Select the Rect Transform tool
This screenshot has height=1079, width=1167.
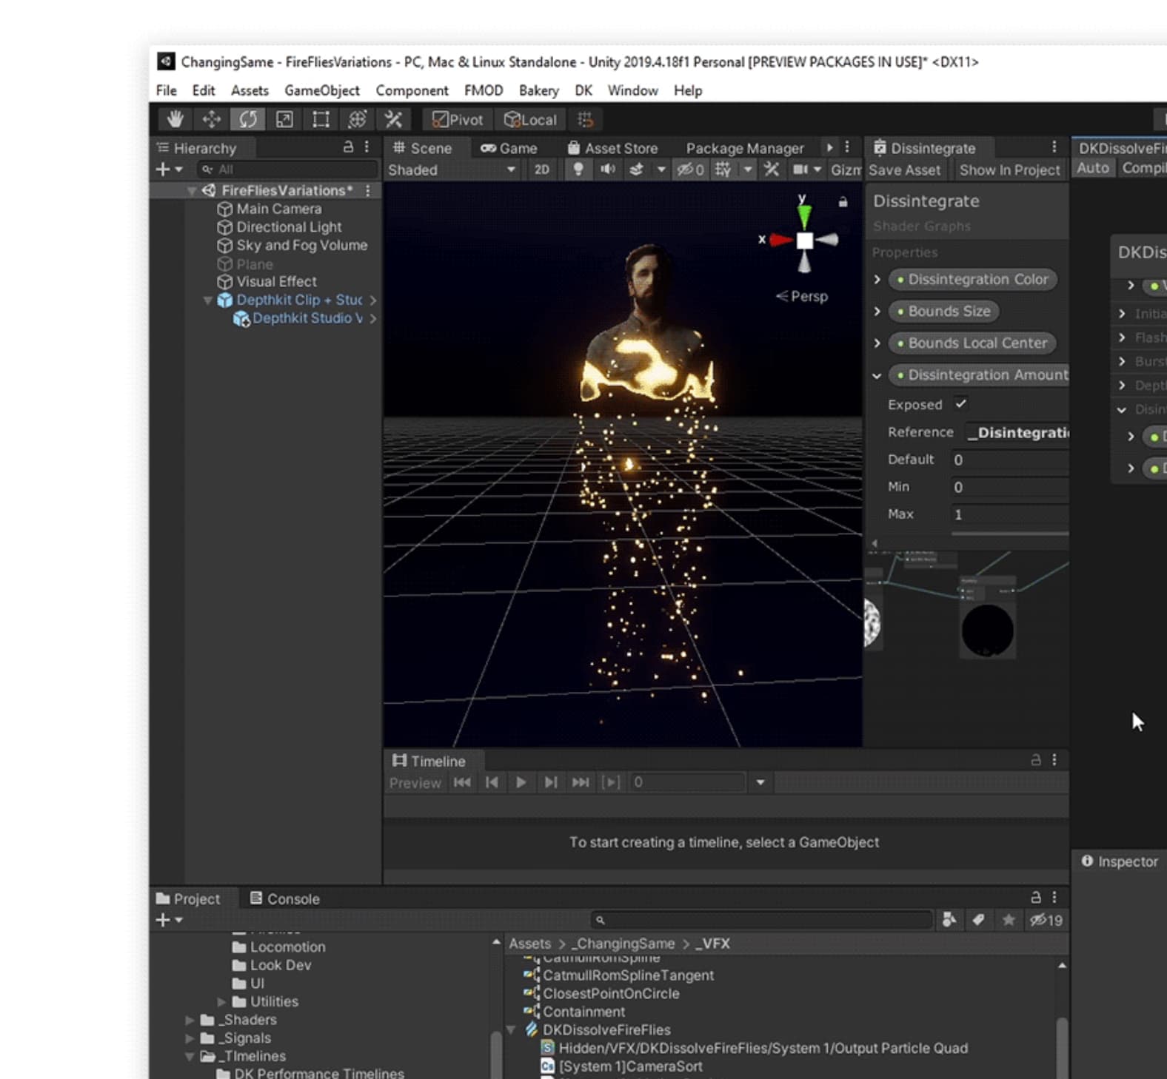pyautogui.click(x=321, y=119)
